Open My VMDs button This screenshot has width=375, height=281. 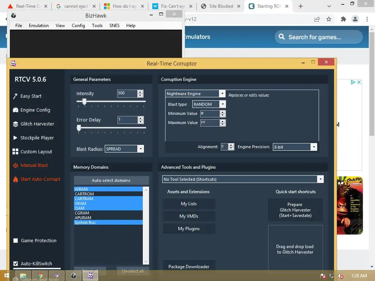click(x=189, y=216)
